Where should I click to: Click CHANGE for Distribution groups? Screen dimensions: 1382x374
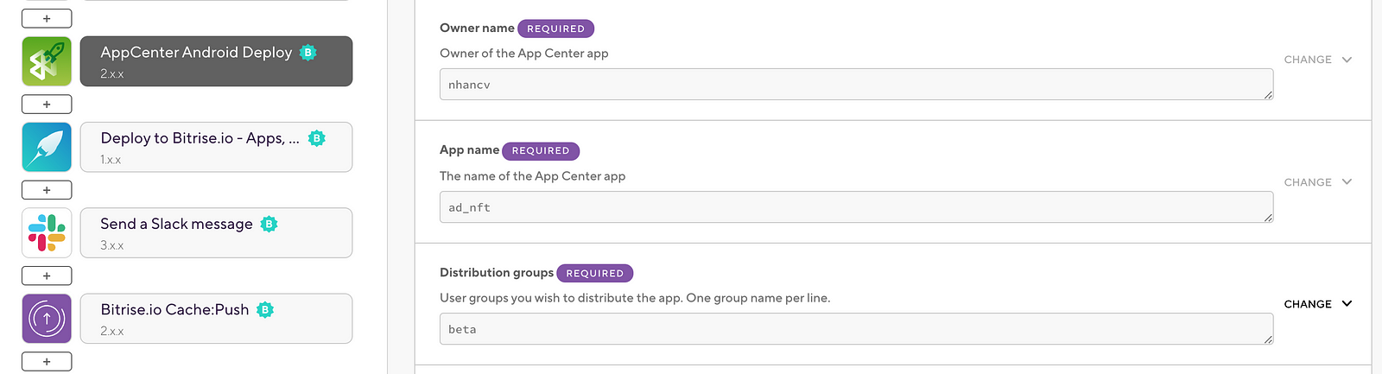[1308, 304]
